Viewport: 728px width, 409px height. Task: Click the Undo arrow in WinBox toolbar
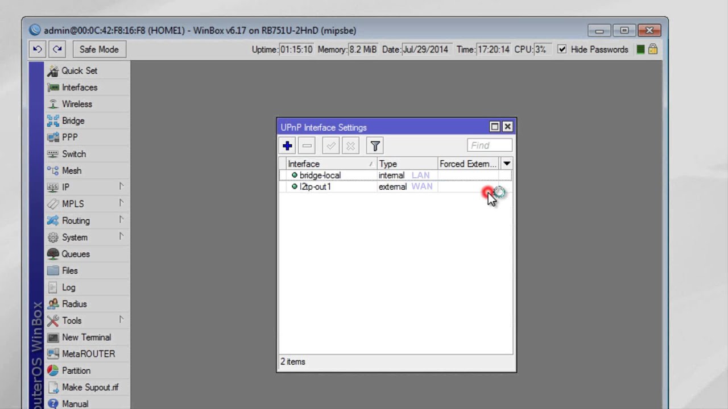pyautogui.click(x=38, y=49)
